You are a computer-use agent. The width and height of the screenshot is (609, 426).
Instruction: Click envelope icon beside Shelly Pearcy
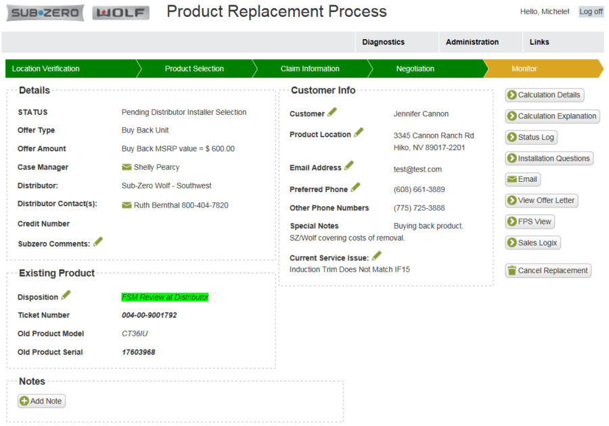127,167
